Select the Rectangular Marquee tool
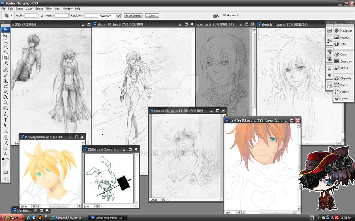This screenshot has height=221, width=355. 6,41
